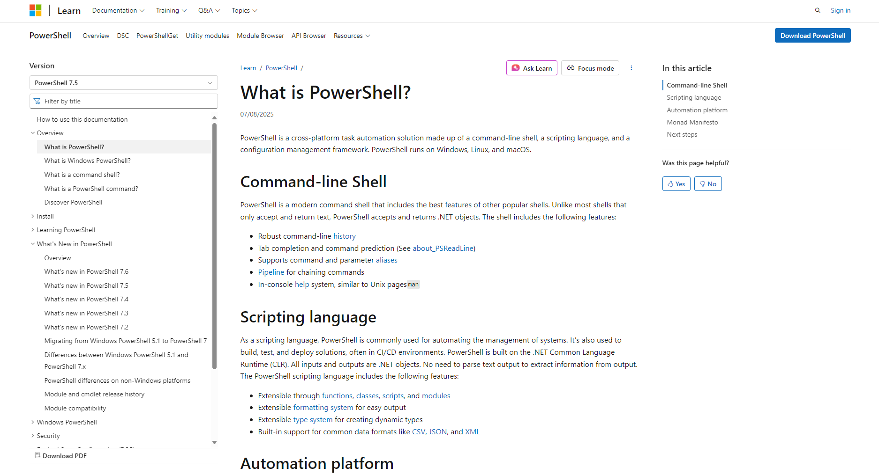Open Module compatibility page

point(75,408)
